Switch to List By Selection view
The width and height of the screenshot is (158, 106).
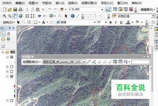pyautogui.click(x=9, y=39)
